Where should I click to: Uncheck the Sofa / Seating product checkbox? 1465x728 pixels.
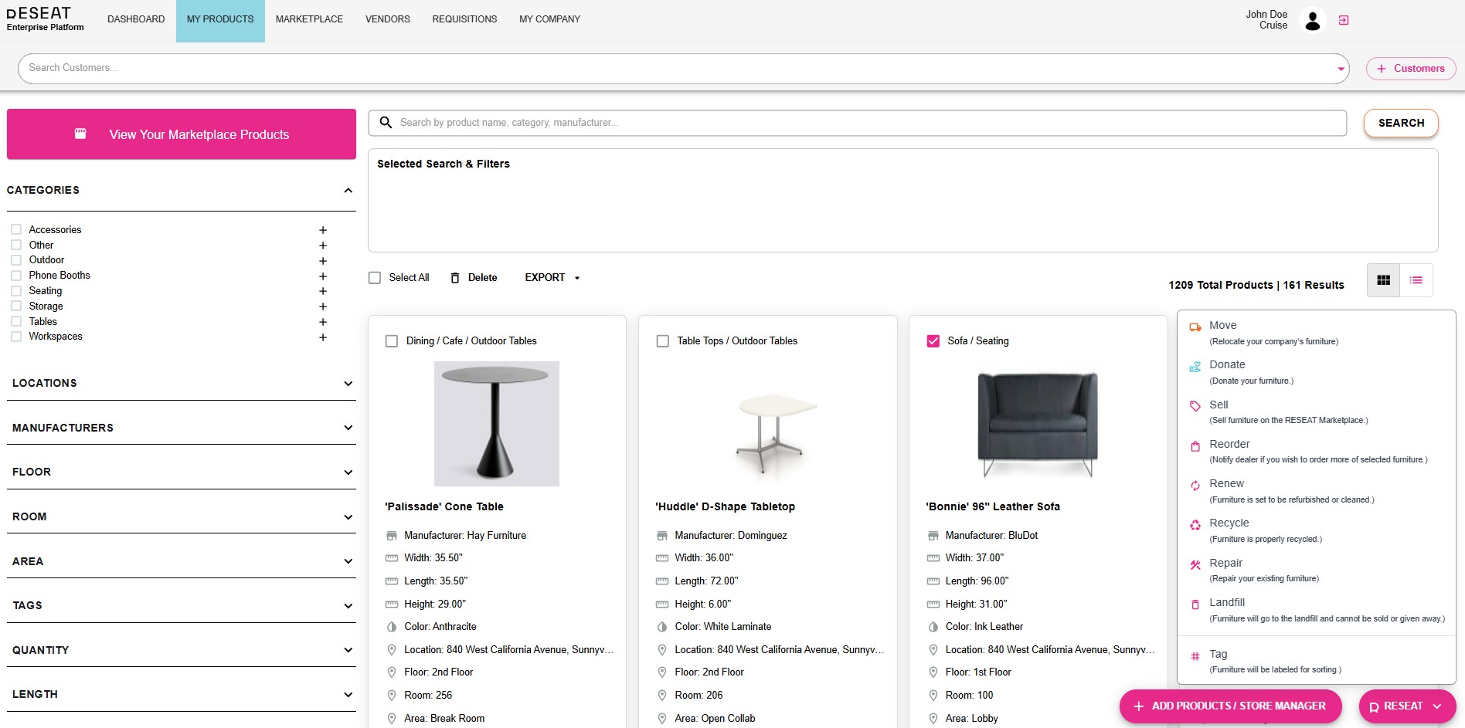[x=933, y=341]
